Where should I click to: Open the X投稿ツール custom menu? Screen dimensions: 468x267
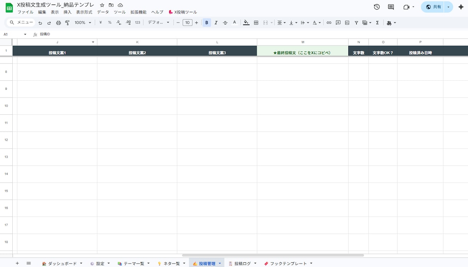[x=183, y=12]
